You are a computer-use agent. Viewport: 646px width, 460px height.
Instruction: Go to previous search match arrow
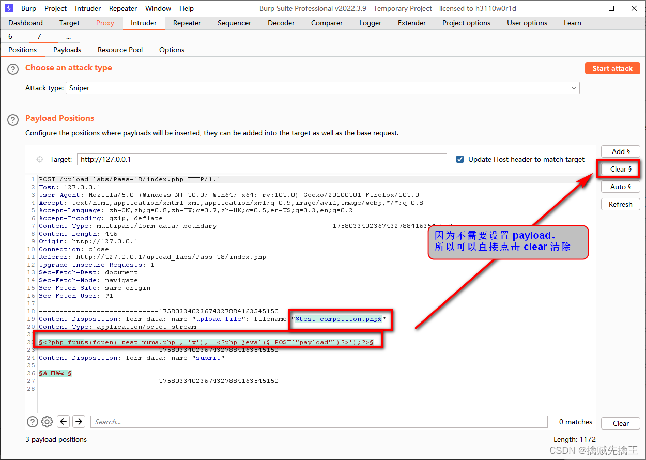pyautogui.click(x=63, y=422)
